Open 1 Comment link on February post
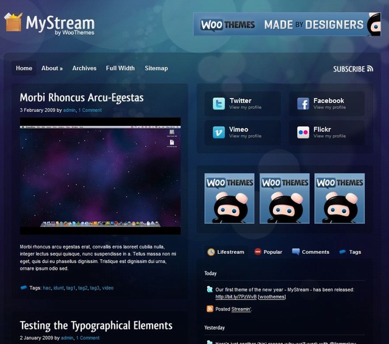 90,110
